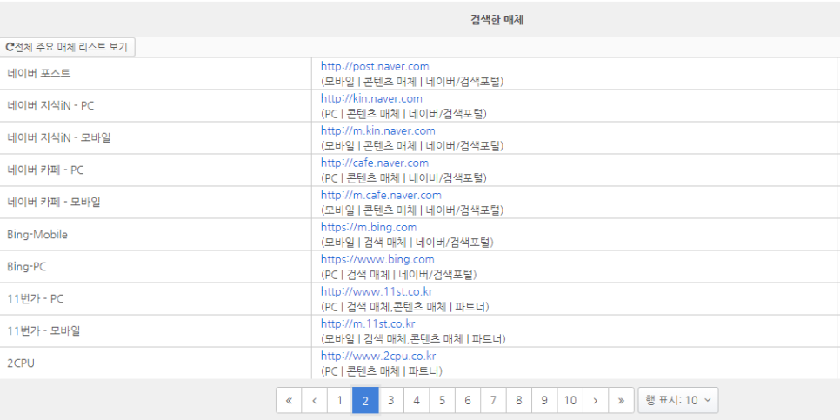The height and width of the screenshot is (420, 840).
Task: Open the 행 표시: 10 rows dropdown
Action: tap(678, 400)
